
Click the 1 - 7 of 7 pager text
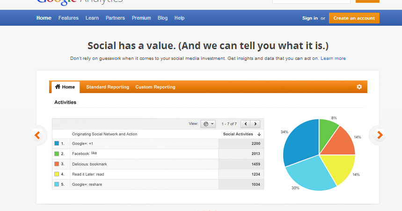229,124
